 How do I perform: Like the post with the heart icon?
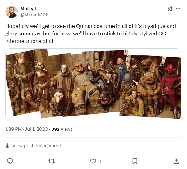tap(93, 161)
